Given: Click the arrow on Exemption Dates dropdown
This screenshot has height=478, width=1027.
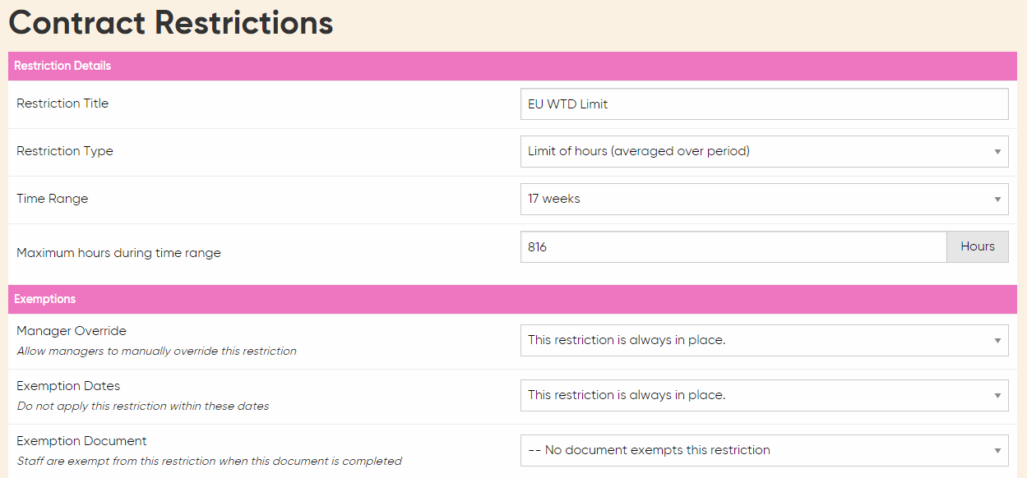Looking at the screenshot, I should pyautogui.click(x=997, y=396).
